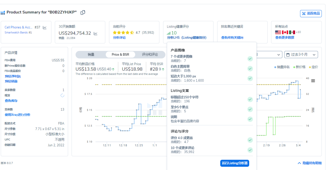Click the 版本 8.0.7 version text
Screen dimensions: 327x170
[7, 163]
